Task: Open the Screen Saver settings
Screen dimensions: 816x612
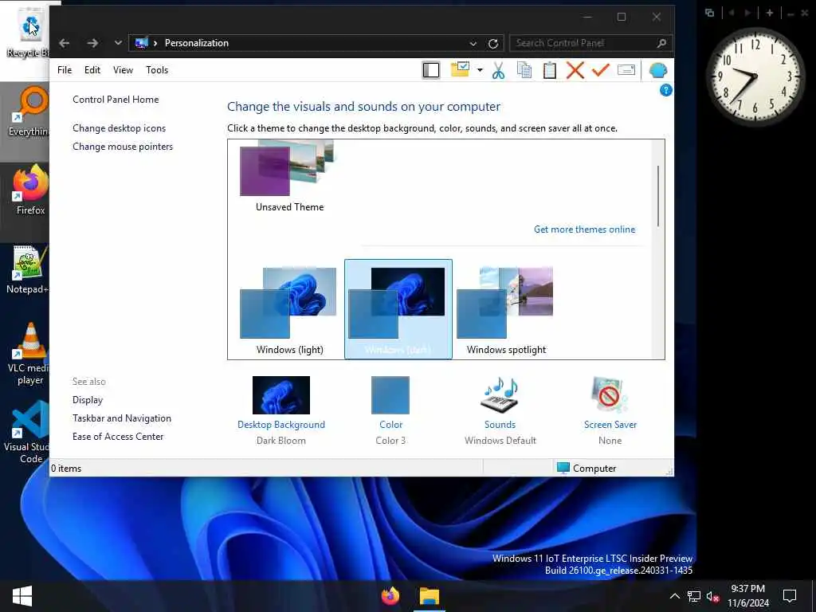Action: [610, 410]
